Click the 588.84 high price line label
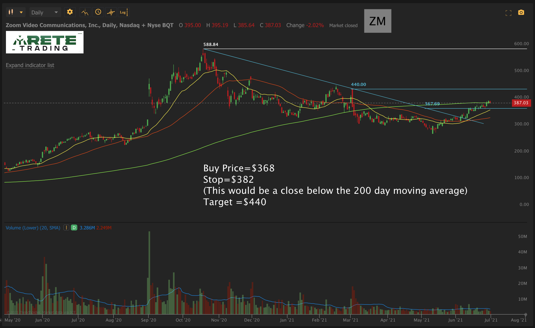 [x=211, y=44]
